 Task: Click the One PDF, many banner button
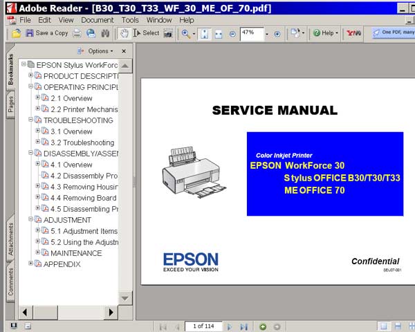tap(394, 33)
